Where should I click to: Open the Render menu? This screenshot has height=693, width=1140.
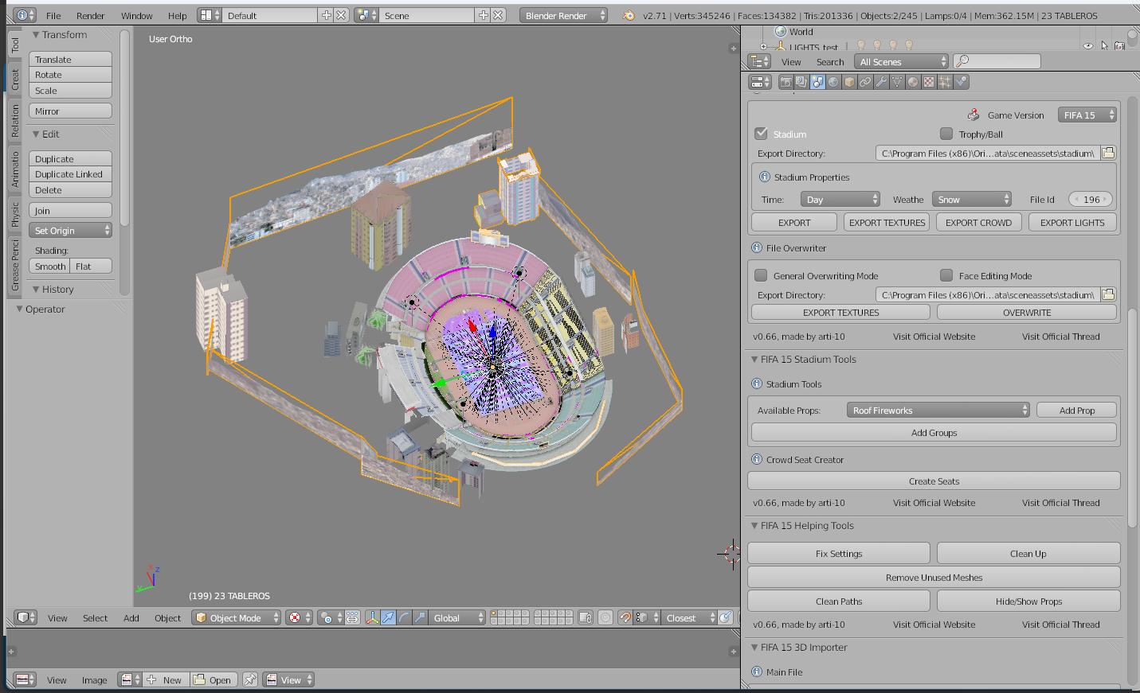coord(90,15)
